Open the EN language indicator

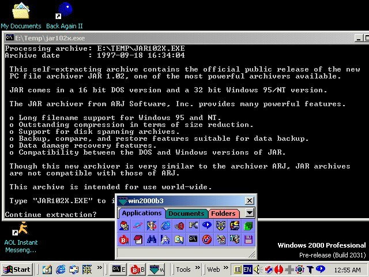247,269
